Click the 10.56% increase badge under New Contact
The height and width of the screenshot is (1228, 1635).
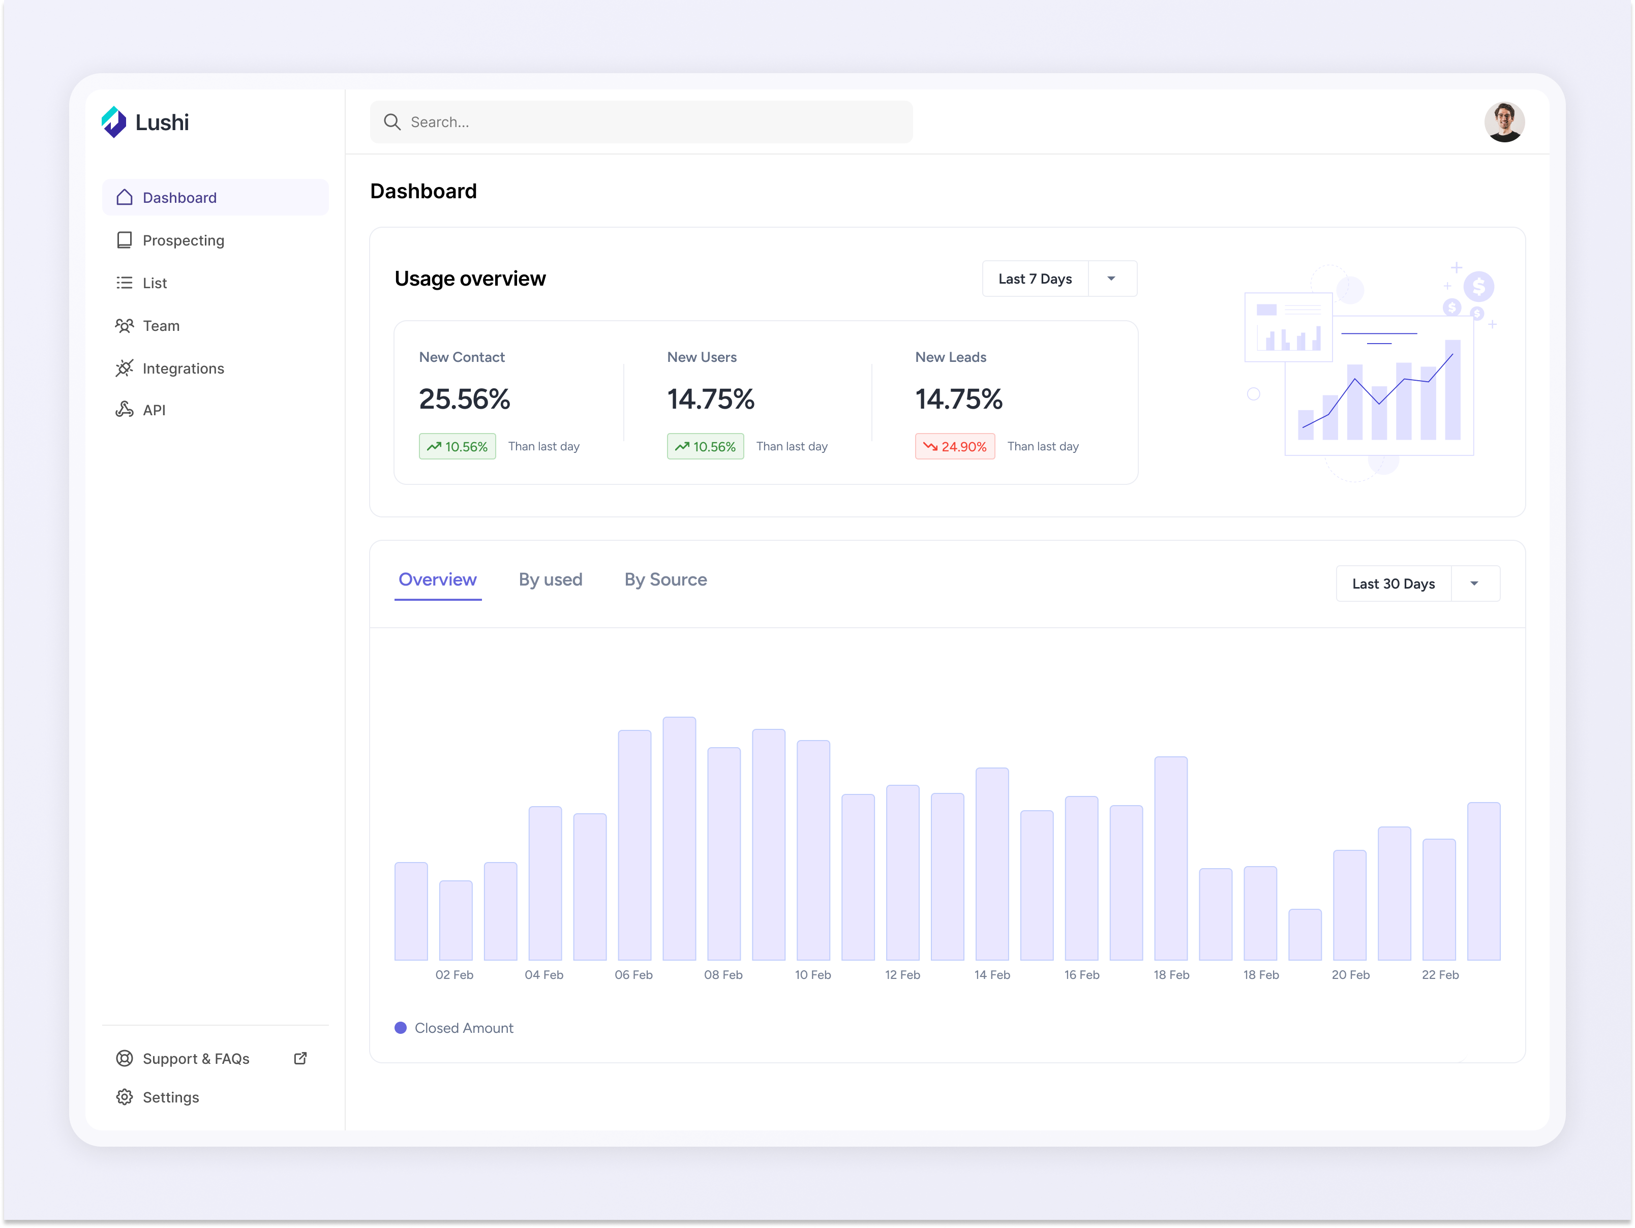click(x=457, y=446)
